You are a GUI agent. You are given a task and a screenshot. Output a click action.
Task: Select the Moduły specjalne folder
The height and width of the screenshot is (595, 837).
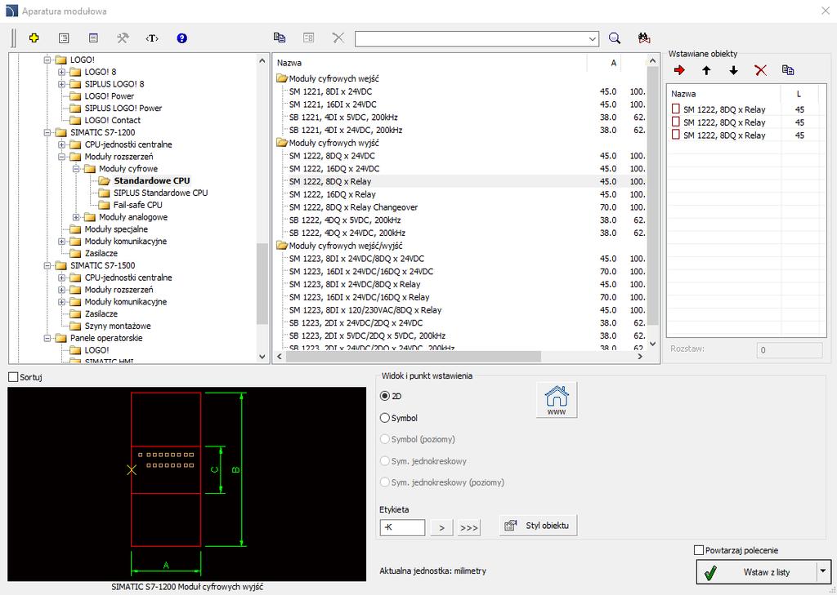pyautogui.click(x=116, y=229)
